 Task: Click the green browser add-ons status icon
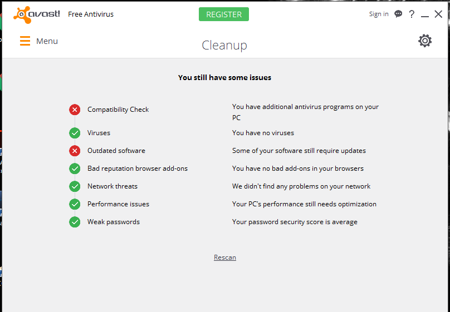pyautogui.click(x=75, y=169)
